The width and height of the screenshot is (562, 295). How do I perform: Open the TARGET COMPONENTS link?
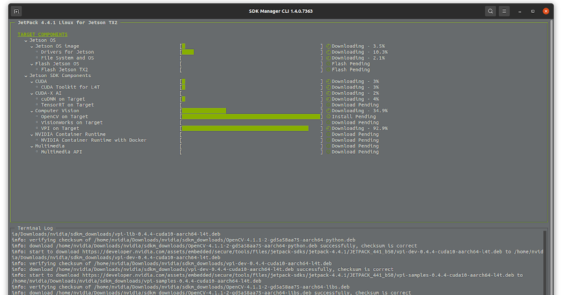[x=42, y=34]
